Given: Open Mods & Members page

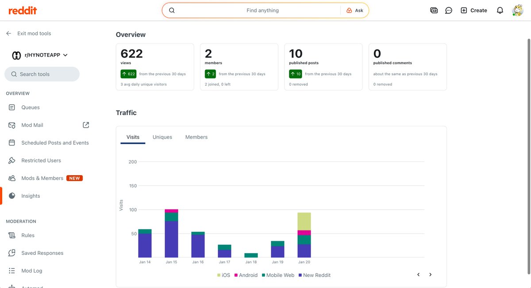Looking at the screenshot, I should pyautogui.click(x=42, y=178).
